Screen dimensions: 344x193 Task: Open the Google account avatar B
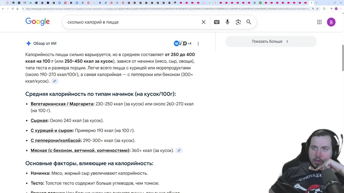(331, 22)
